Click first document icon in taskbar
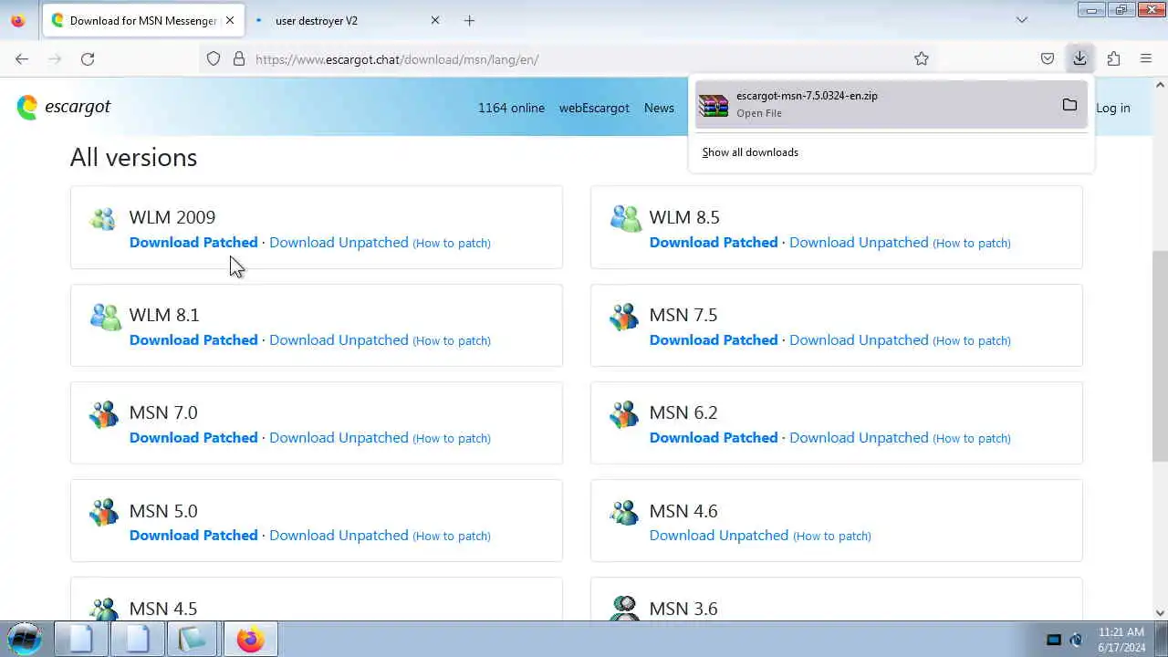The height and width of the screenshot is (657, 1168). coord(80,639)
